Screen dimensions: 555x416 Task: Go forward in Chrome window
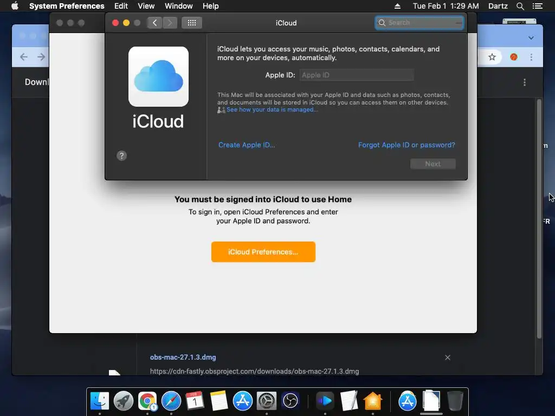tap(41, 57)
